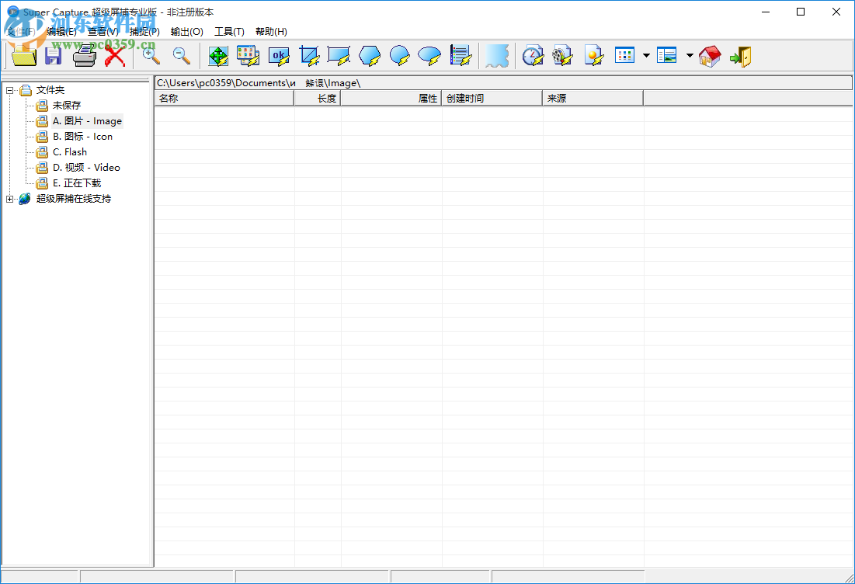Open the detail view dropdown arrow

coord(689,55)
